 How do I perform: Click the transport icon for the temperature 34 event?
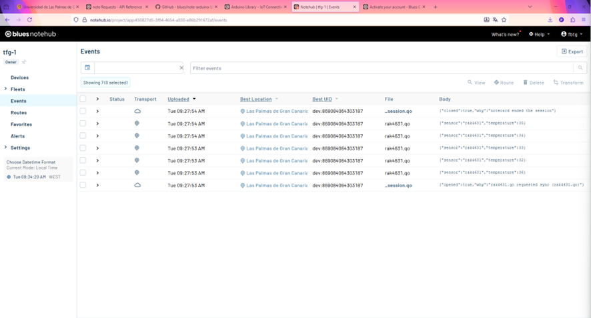pyautogui.click(x=137, y=136)
